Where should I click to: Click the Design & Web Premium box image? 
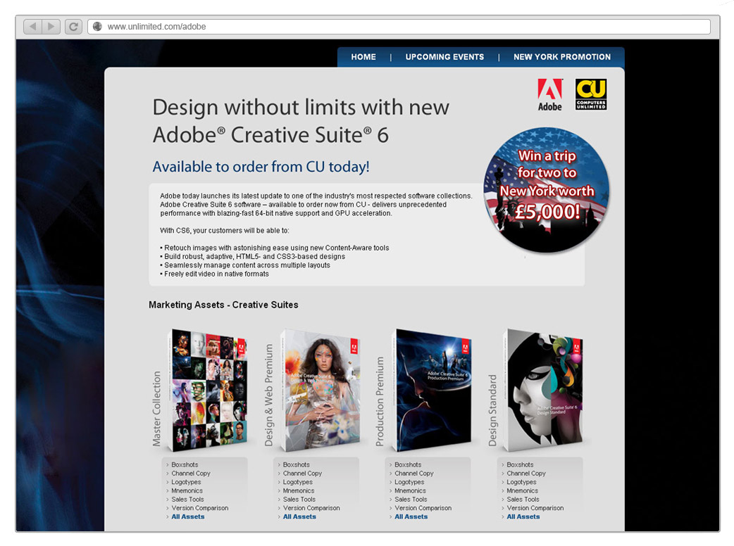pyautogui.click(x=321, y=391)
